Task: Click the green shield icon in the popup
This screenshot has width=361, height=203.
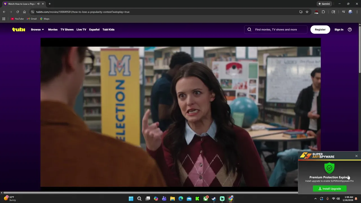Action: point(329,168)
